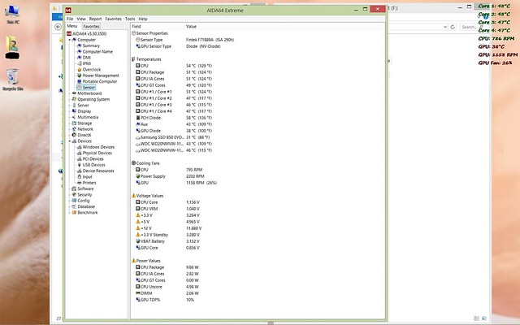Screen dimensions: 520x325
Task: Open the Multimedia speaker icon
Action: tap(74, 117)
